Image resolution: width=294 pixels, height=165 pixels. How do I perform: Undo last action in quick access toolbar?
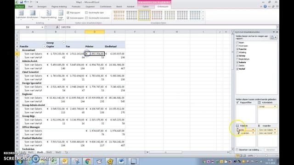tap(25, 2)
